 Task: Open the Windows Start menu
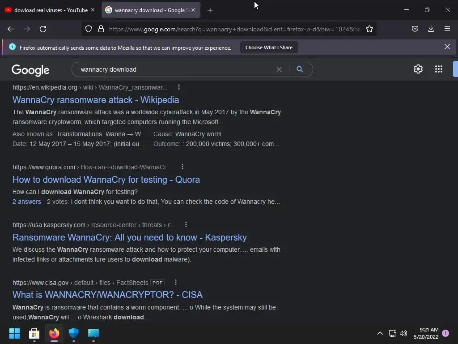point(14,333)
